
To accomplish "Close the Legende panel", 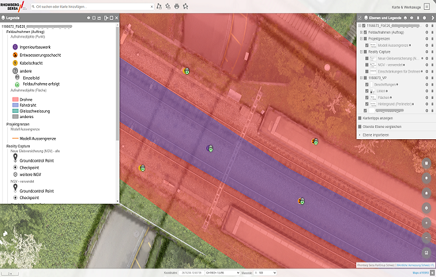I will point(117,17).
